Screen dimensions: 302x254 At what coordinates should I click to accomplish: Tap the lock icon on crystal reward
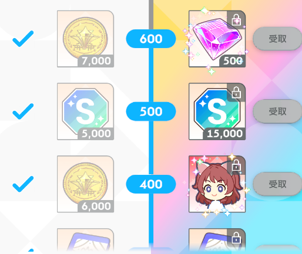click(x=236, y=19)
